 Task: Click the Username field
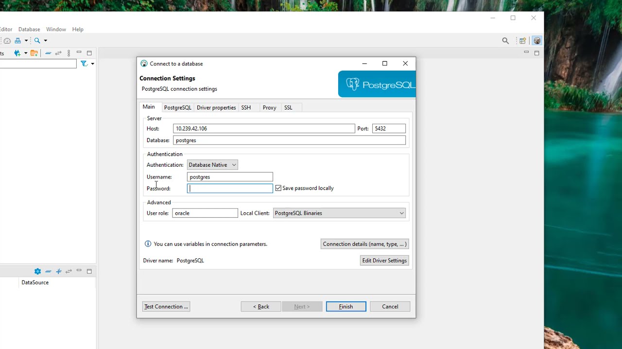tap(230, 177)
